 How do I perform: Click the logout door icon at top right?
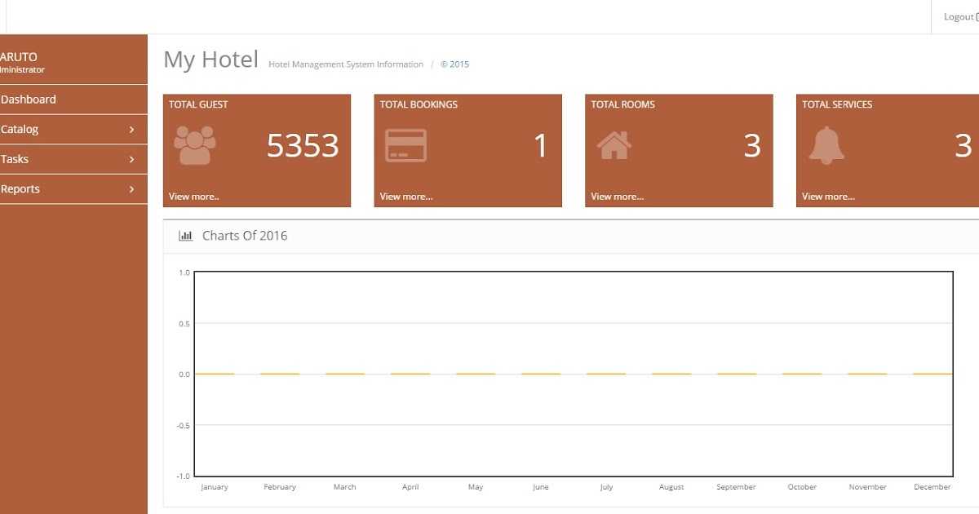976,16
